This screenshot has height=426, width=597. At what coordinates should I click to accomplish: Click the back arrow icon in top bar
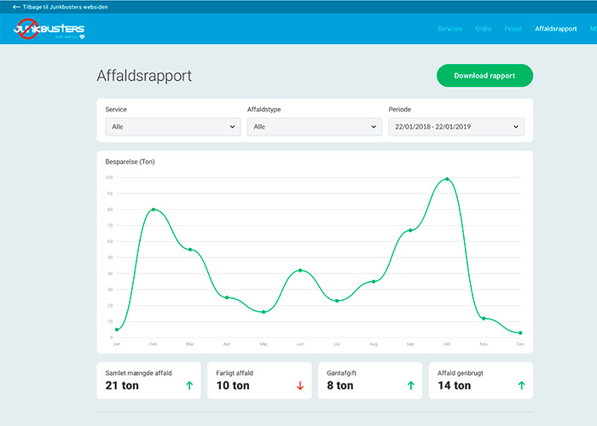(x=16, y=7)
